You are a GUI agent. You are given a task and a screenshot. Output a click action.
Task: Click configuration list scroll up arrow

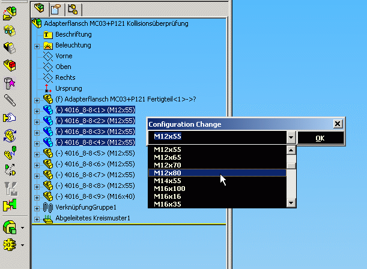point(291,150)
